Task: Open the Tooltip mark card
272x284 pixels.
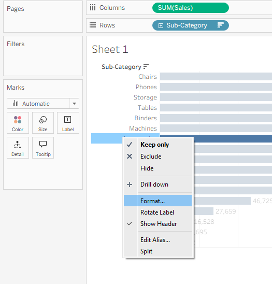Action: 43,148
